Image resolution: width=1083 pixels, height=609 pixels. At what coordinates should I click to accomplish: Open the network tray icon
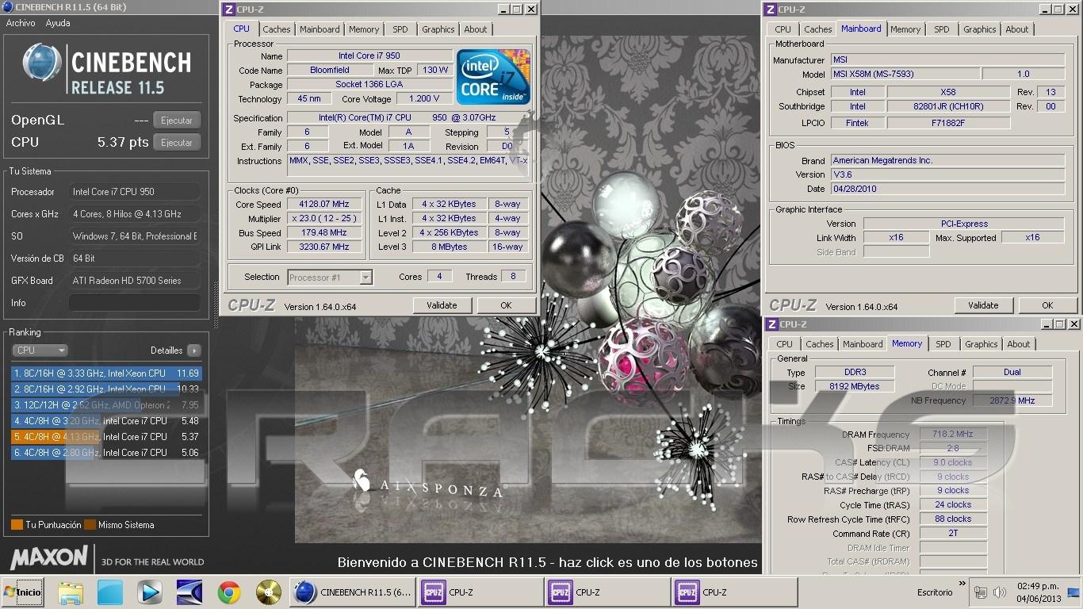tap(981, 592)
